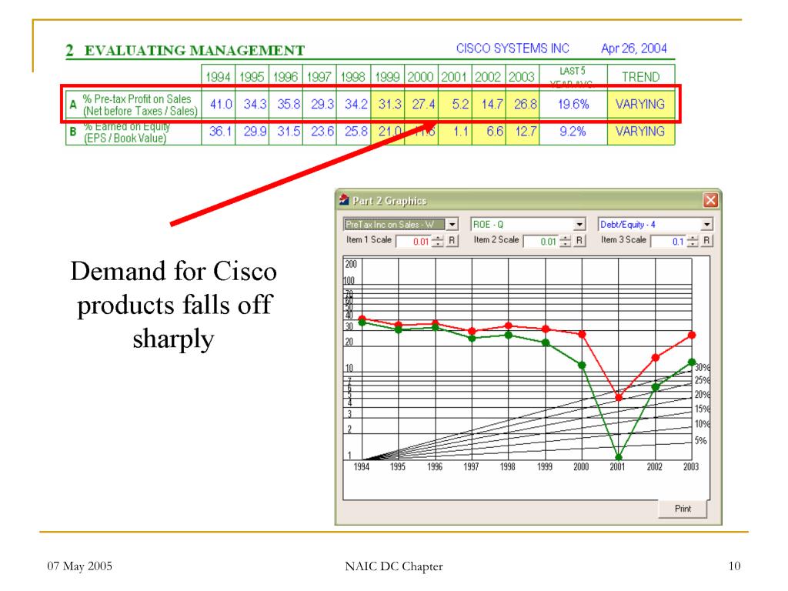Image resolution: width=788 pixels, height=591 pixels.
Task: Open the PreTax Inc on Sales dropdown
Action: point(452,224)
